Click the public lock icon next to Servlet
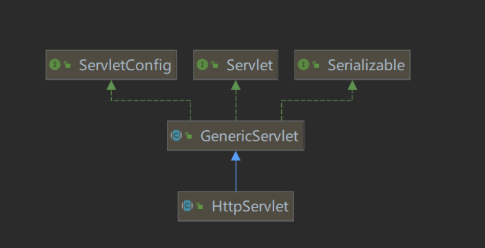The image size is (485, 248). 215,65
